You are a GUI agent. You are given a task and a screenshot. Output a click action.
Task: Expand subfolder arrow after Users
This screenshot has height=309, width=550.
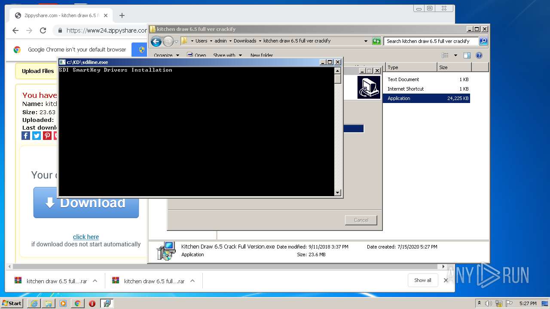(211, 41)
